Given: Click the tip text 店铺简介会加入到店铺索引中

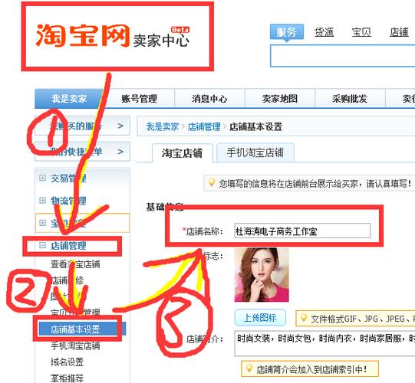Looking at the screenshot, I should click(x=311, y=369).
